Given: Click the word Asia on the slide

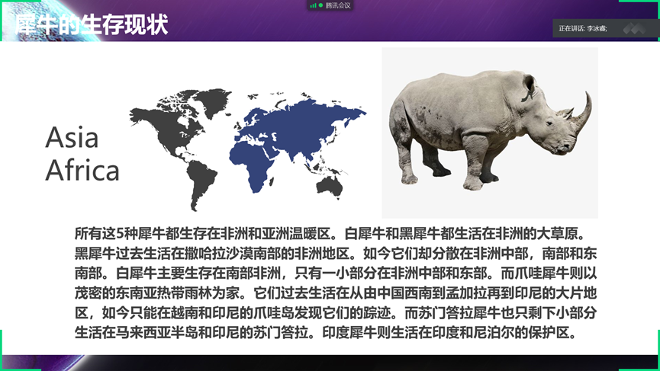Looking at the screenshot, I should 72,137.
